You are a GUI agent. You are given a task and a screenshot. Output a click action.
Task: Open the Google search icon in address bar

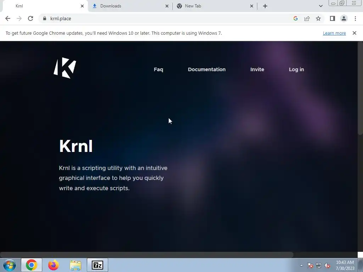coord(295,18)
